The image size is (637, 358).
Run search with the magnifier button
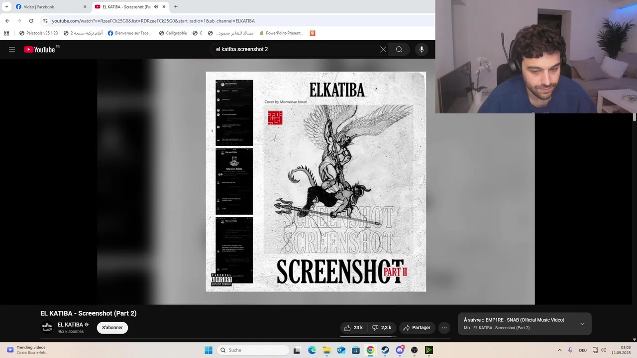(x=399, y=49)
